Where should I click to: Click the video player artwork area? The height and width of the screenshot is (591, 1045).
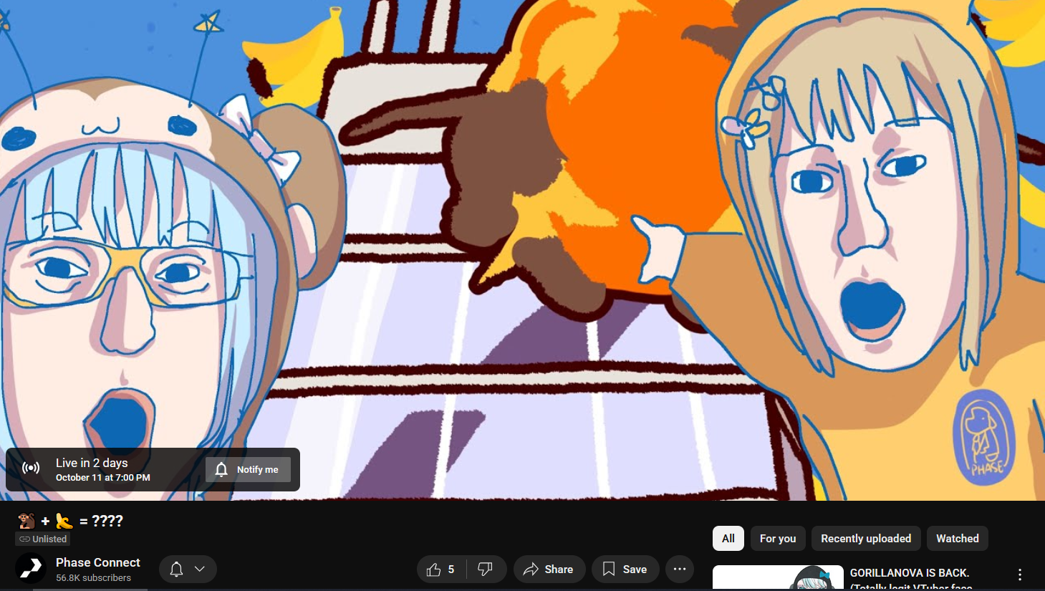[522, 250]
